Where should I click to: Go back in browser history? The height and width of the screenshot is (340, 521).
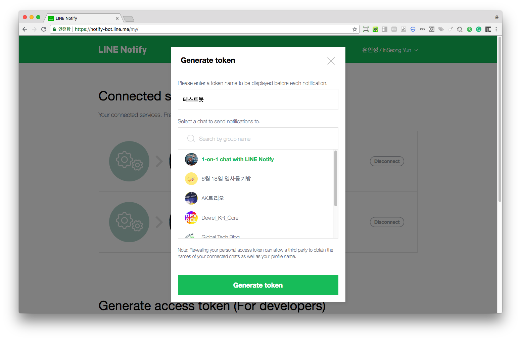click(x=25, y=29)
